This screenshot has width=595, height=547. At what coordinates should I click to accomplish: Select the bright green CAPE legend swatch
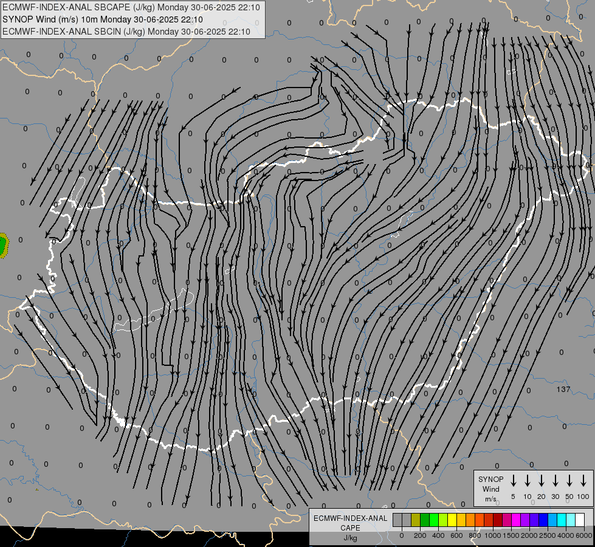[434, 520]
